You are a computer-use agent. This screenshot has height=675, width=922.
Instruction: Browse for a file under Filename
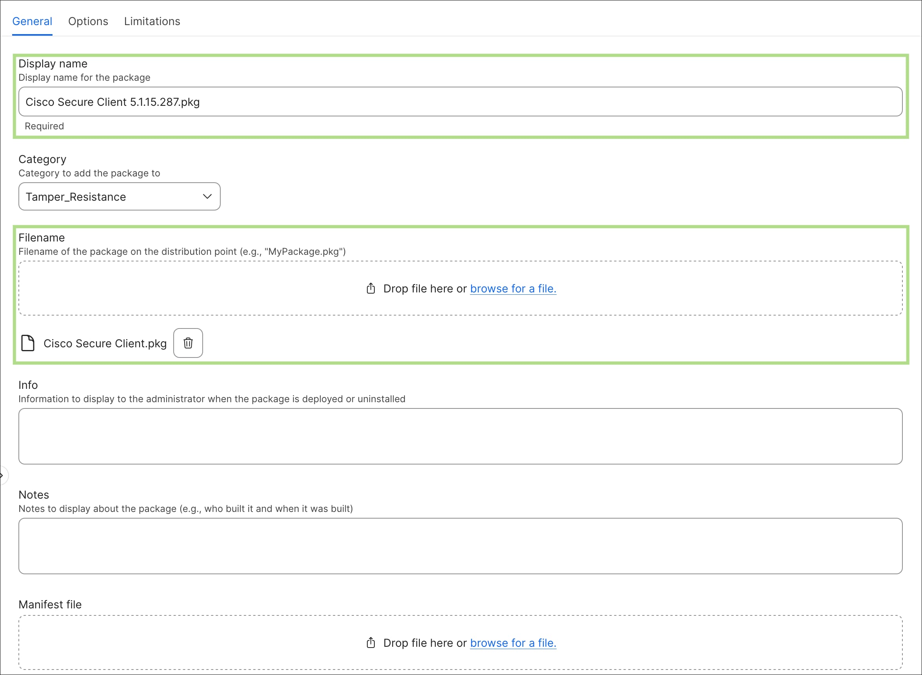pos(513,289)
